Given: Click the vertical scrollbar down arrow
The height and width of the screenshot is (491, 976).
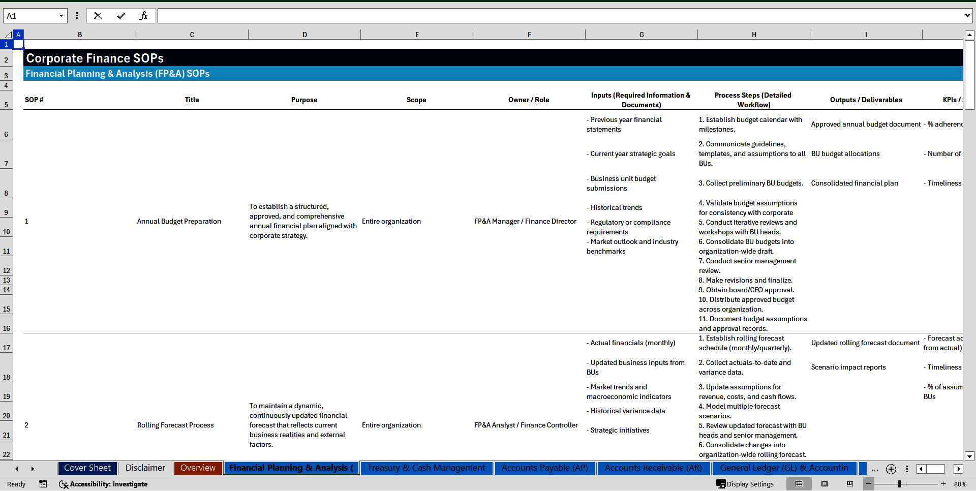Looking at the screenshot, I should click(970, 456).
